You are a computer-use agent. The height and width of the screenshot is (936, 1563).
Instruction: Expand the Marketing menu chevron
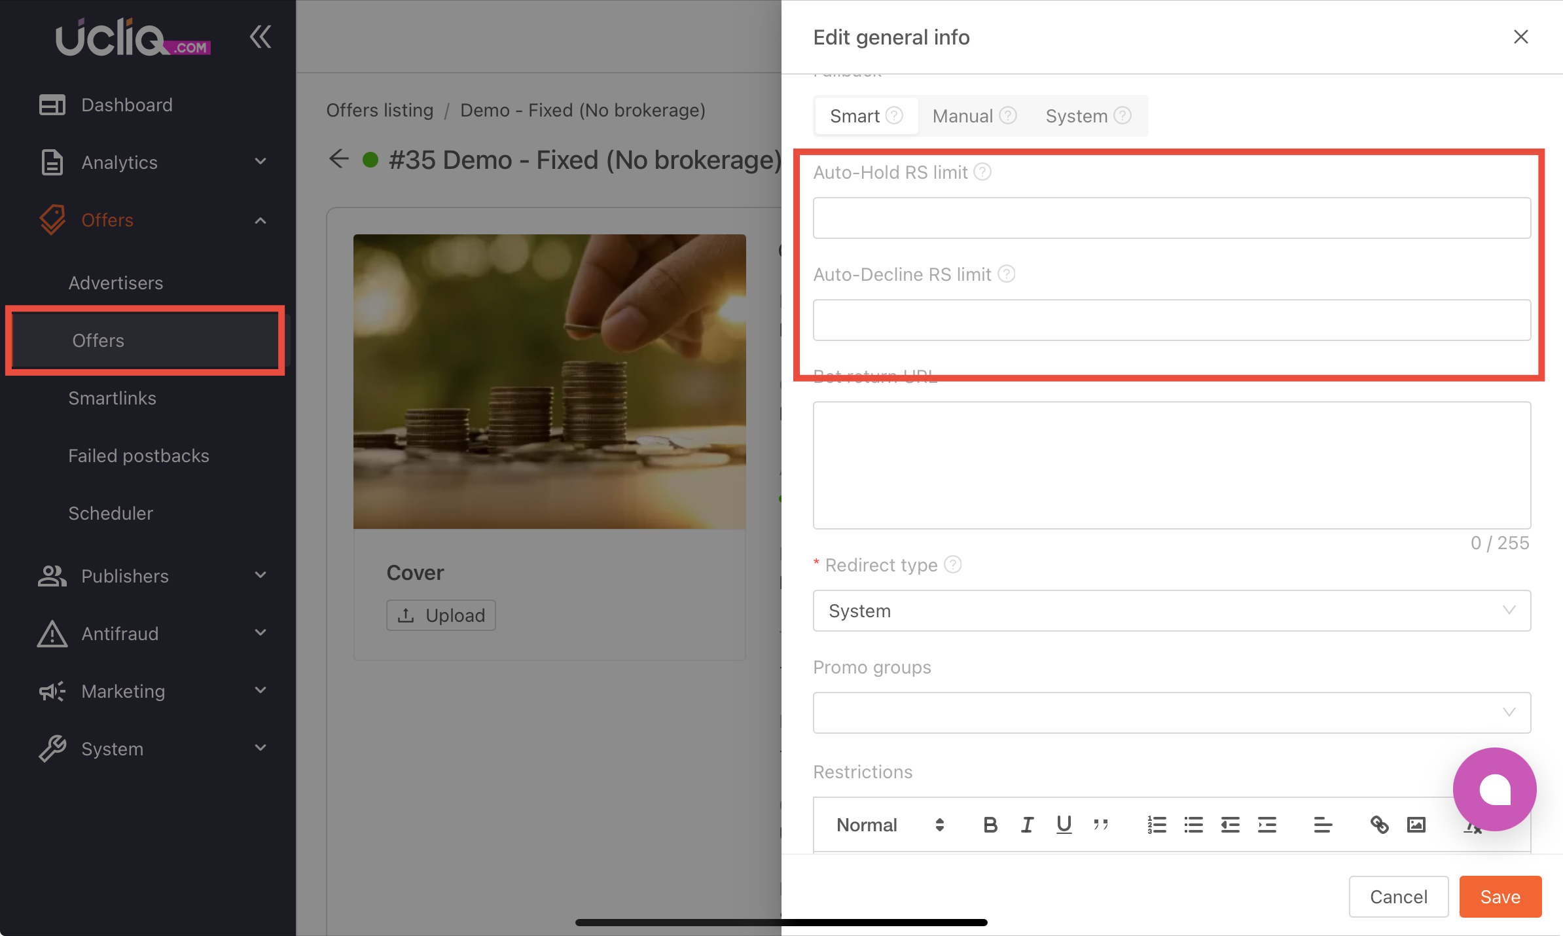coord(260,690)
